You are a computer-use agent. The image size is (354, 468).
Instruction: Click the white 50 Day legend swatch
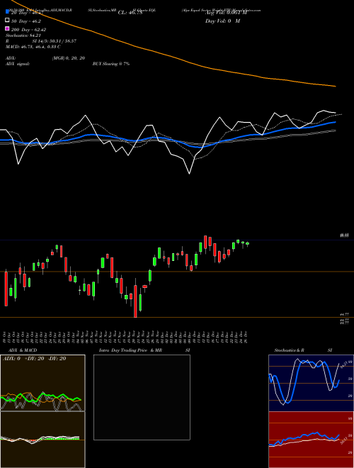[x=8, y=20]
